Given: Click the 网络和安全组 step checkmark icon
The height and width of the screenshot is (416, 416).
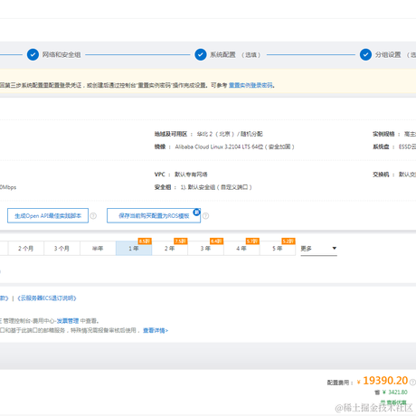Looking at the screenshot, I should (x=33, y=54).
